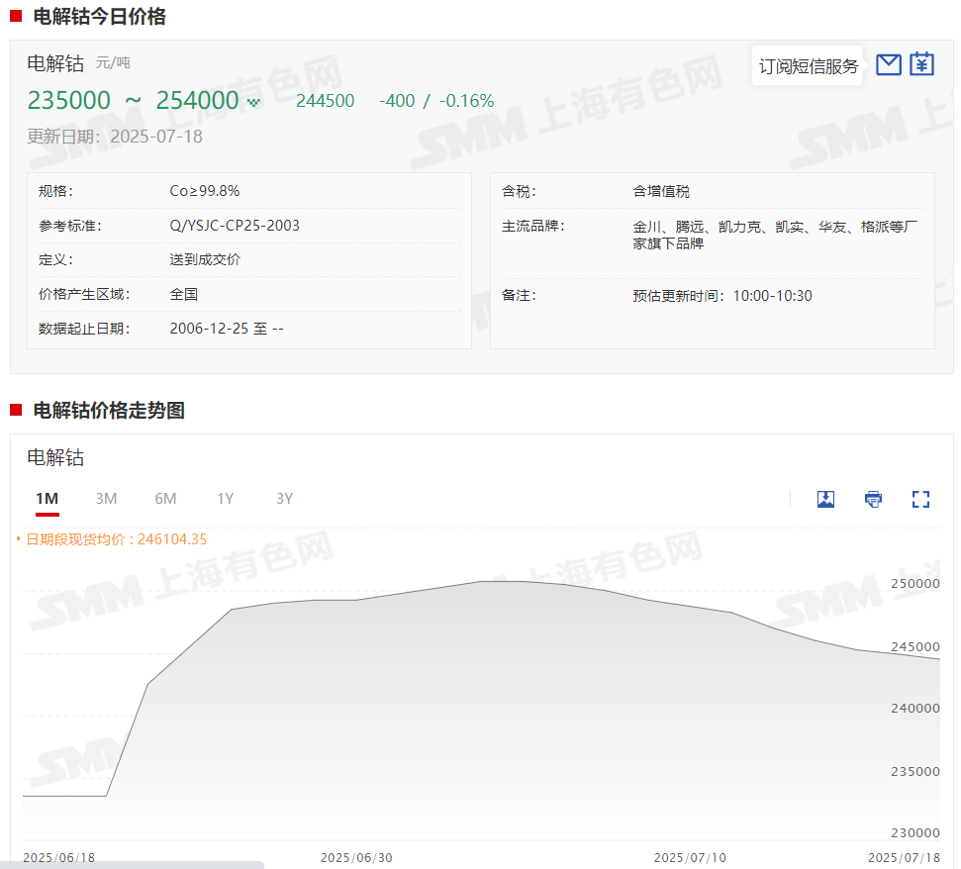961x869 pixels.
Task: Switch chart to 6M range
Action: (x=165, y=499)
